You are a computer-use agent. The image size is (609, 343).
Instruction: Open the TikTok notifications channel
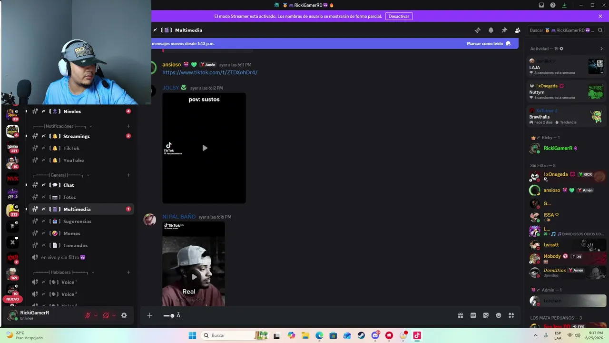point(81,148)
